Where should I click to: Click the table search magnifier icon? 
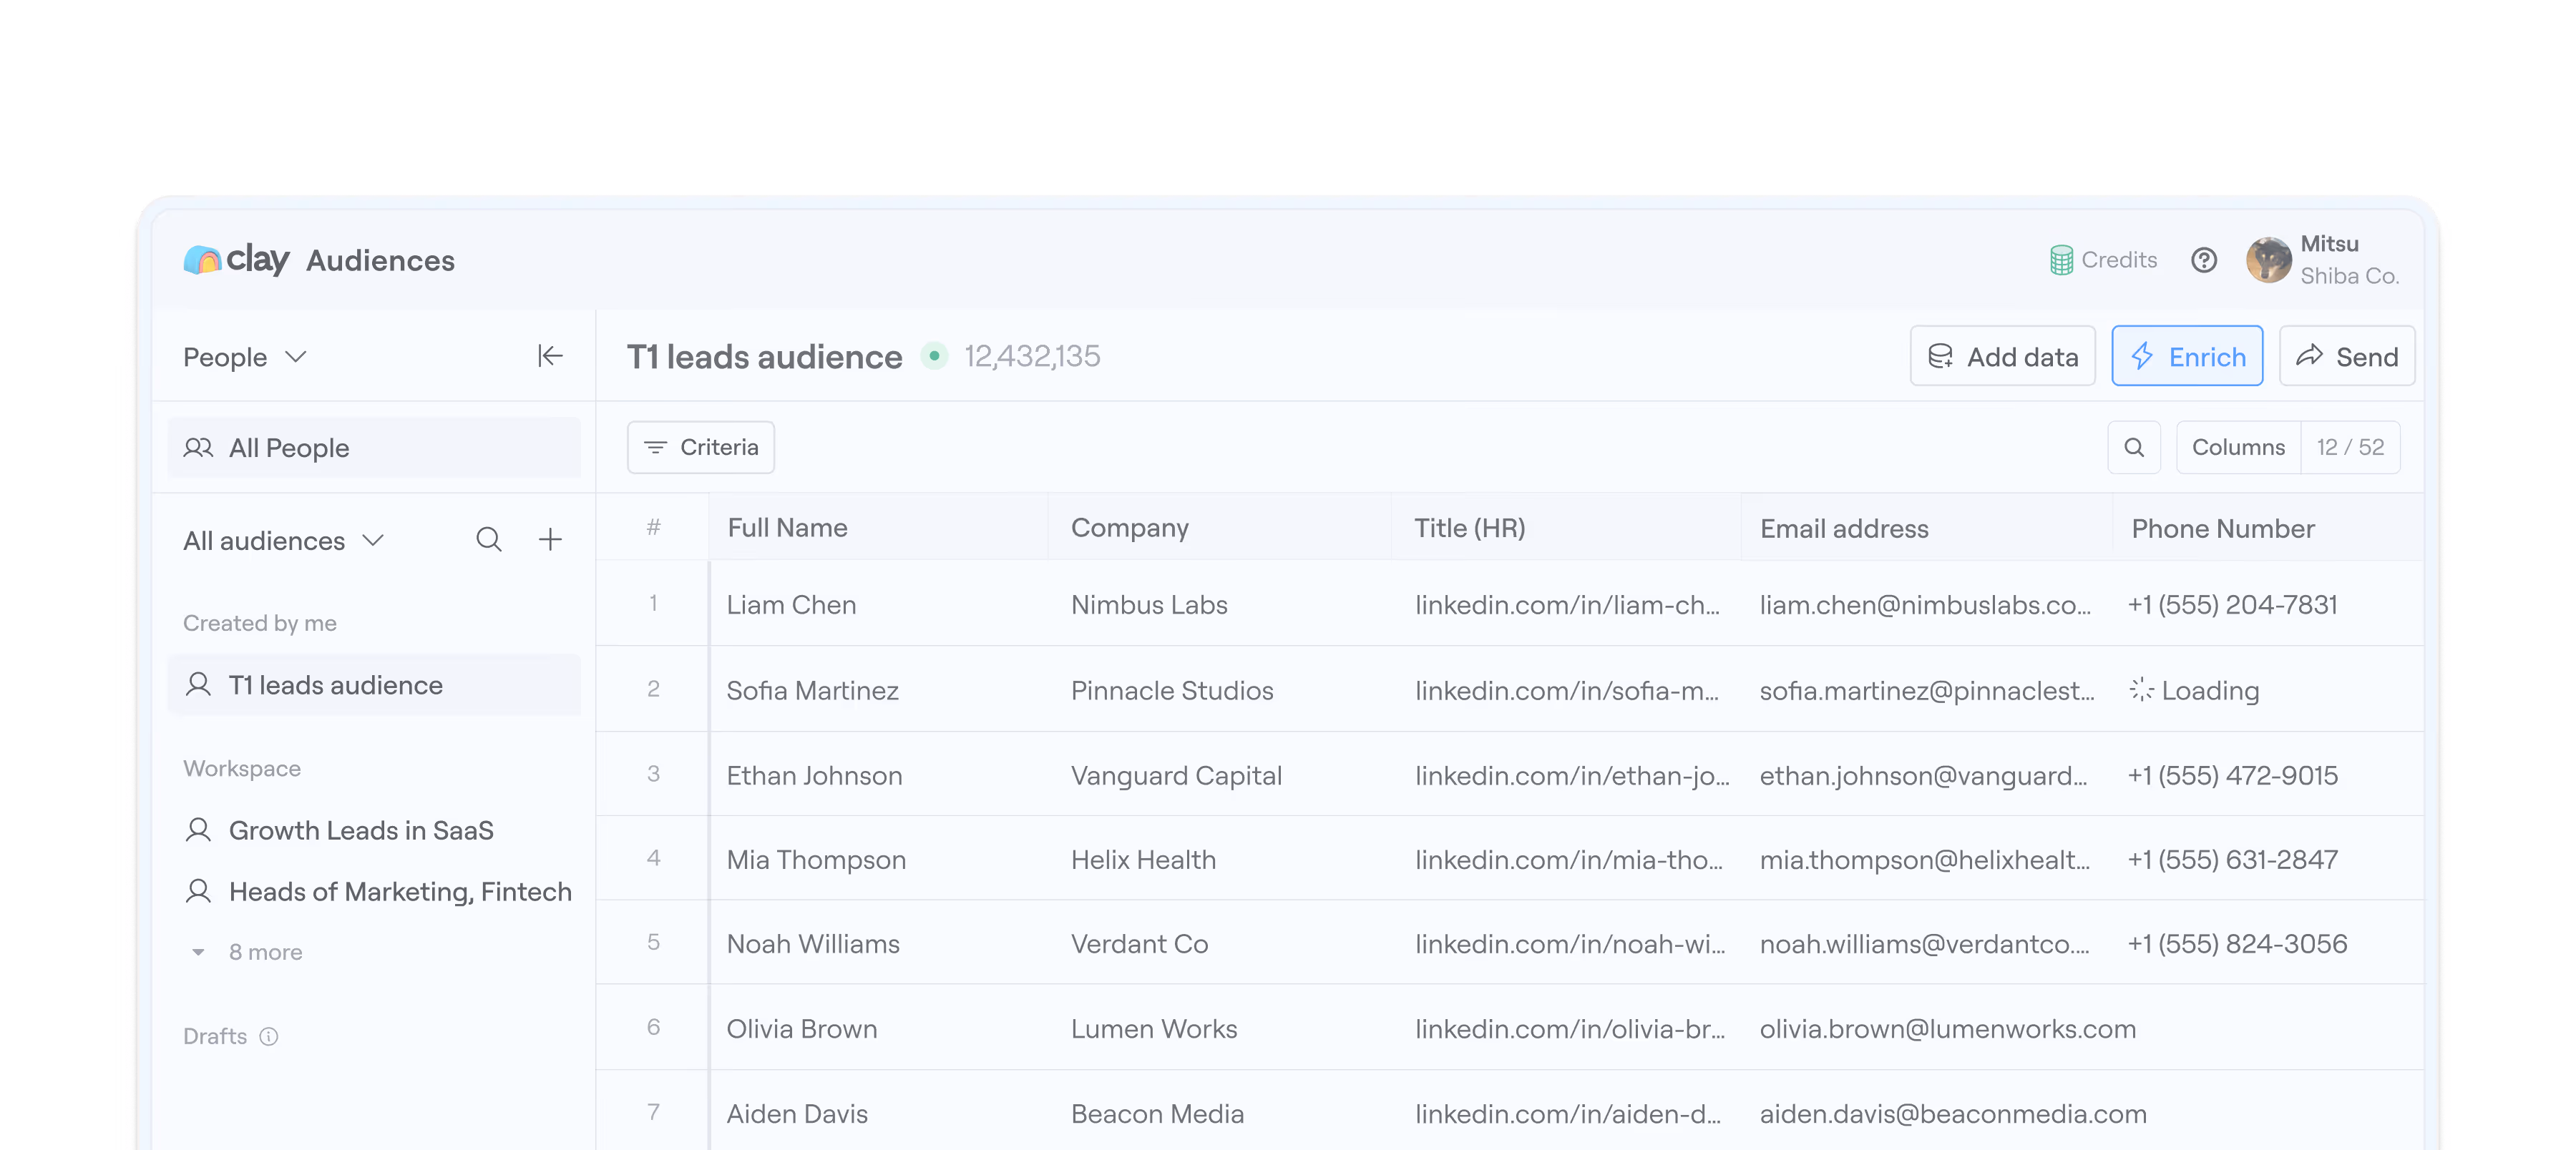(2134, 448)
